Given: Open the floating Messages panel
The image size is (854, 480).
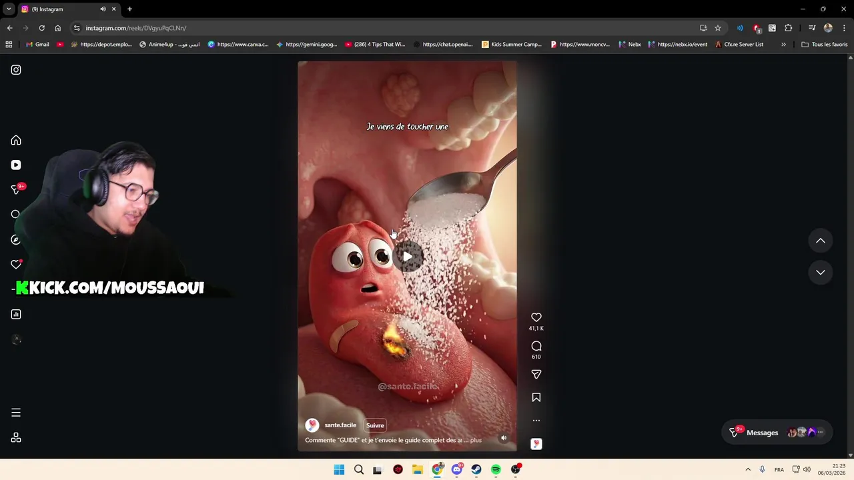Looking at the screenshot, I should (x=777, y=433).
